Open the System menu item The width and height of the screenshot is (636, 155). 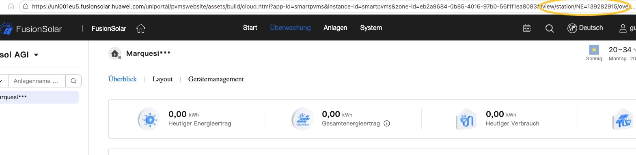(371, 28)
